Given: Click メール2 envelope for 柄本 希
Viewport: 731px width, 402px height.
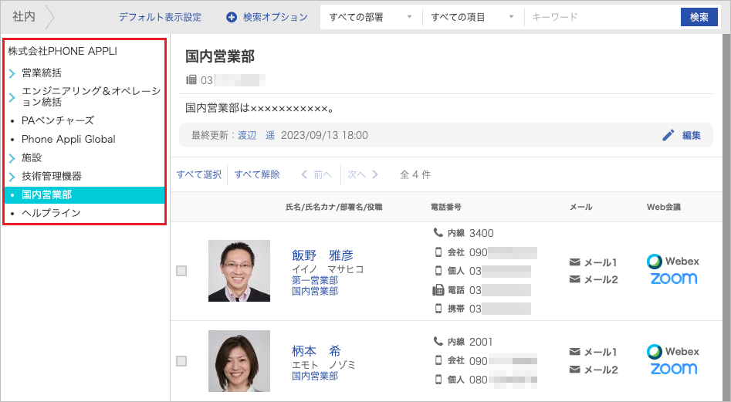Looking at the screenshot, I should [574, 370].
